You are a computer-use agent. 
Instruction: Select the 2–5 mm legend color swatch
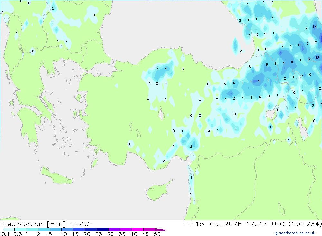click(x=44, y=230)
